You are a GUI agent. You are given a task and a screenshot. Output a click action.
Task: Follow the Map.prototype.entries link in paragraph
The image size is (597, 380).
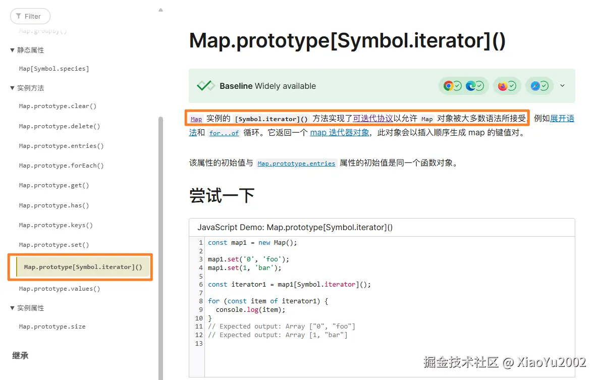coord(296,164)
